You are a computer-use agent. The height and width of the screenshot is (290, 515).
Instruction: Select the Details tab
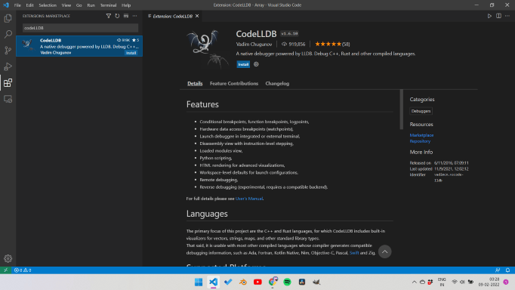pyautogui.click(x=195, y=83)
